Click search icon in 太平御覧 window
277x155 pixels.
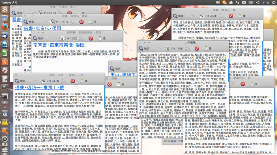(141, 48)
